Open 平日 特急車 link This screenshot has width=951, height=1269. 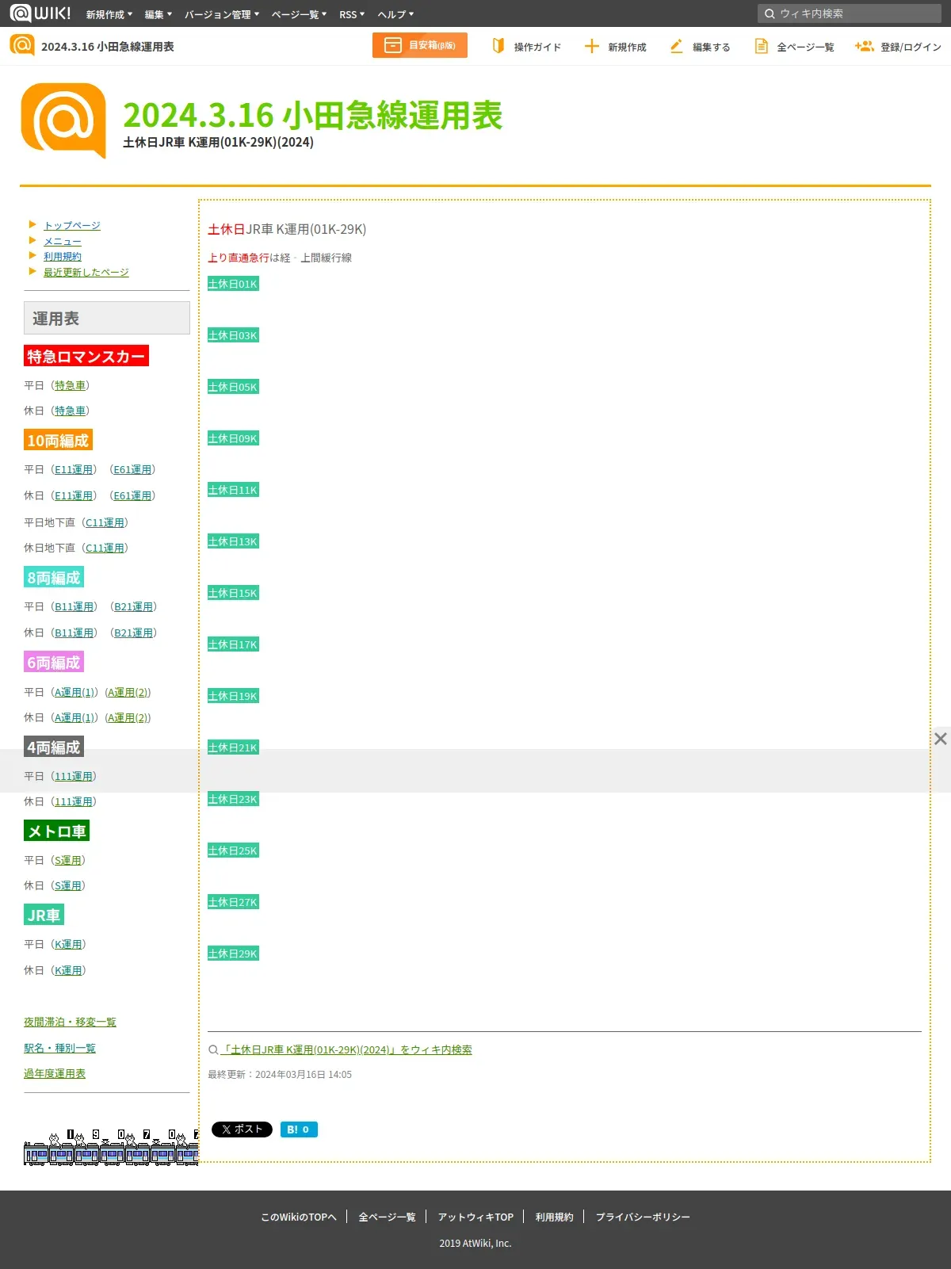[71, 385]
